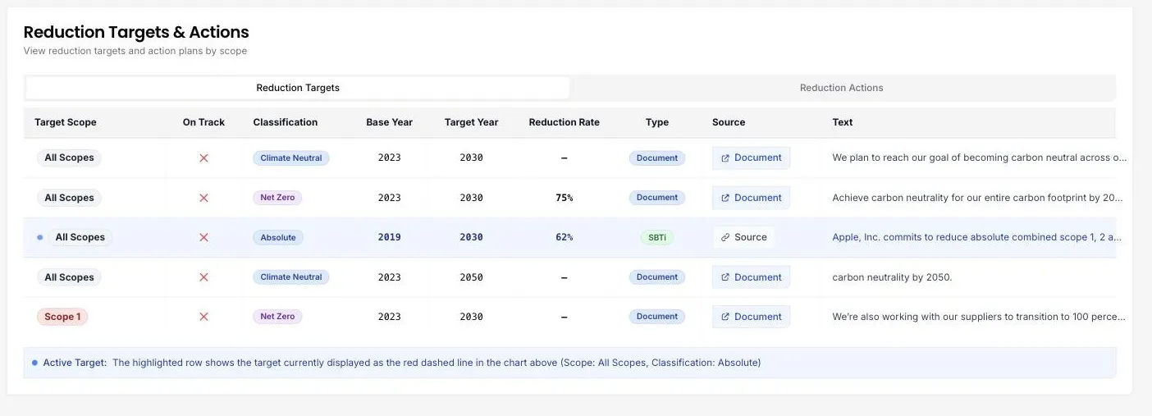1152x416 pixels.
Task: Open the Source link in the SBTi row
Action: coord(743,237)
